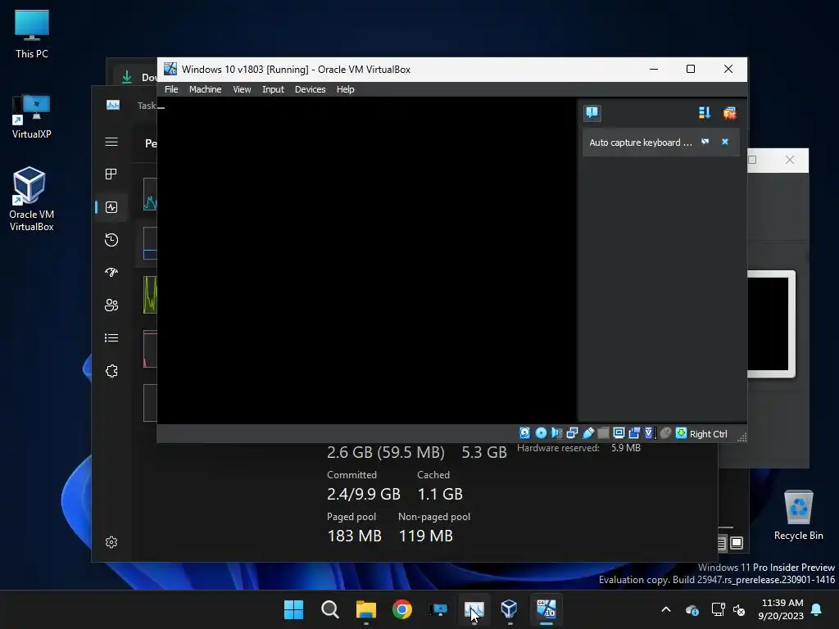Click the Paged pool 183 MB value

(354, 536)
